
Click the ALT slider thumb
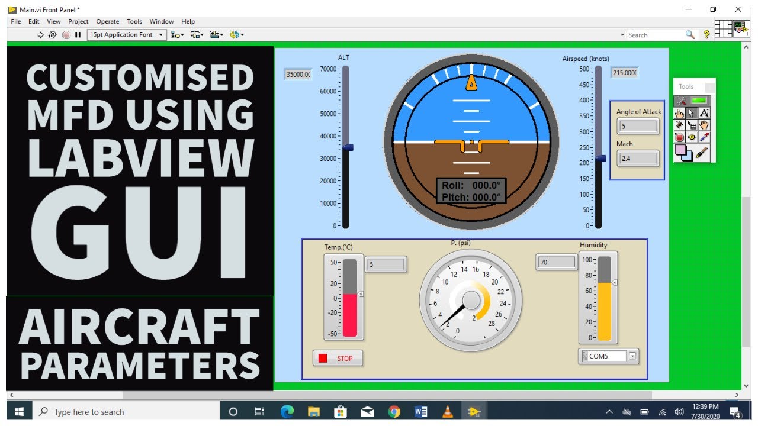point(348,147)
